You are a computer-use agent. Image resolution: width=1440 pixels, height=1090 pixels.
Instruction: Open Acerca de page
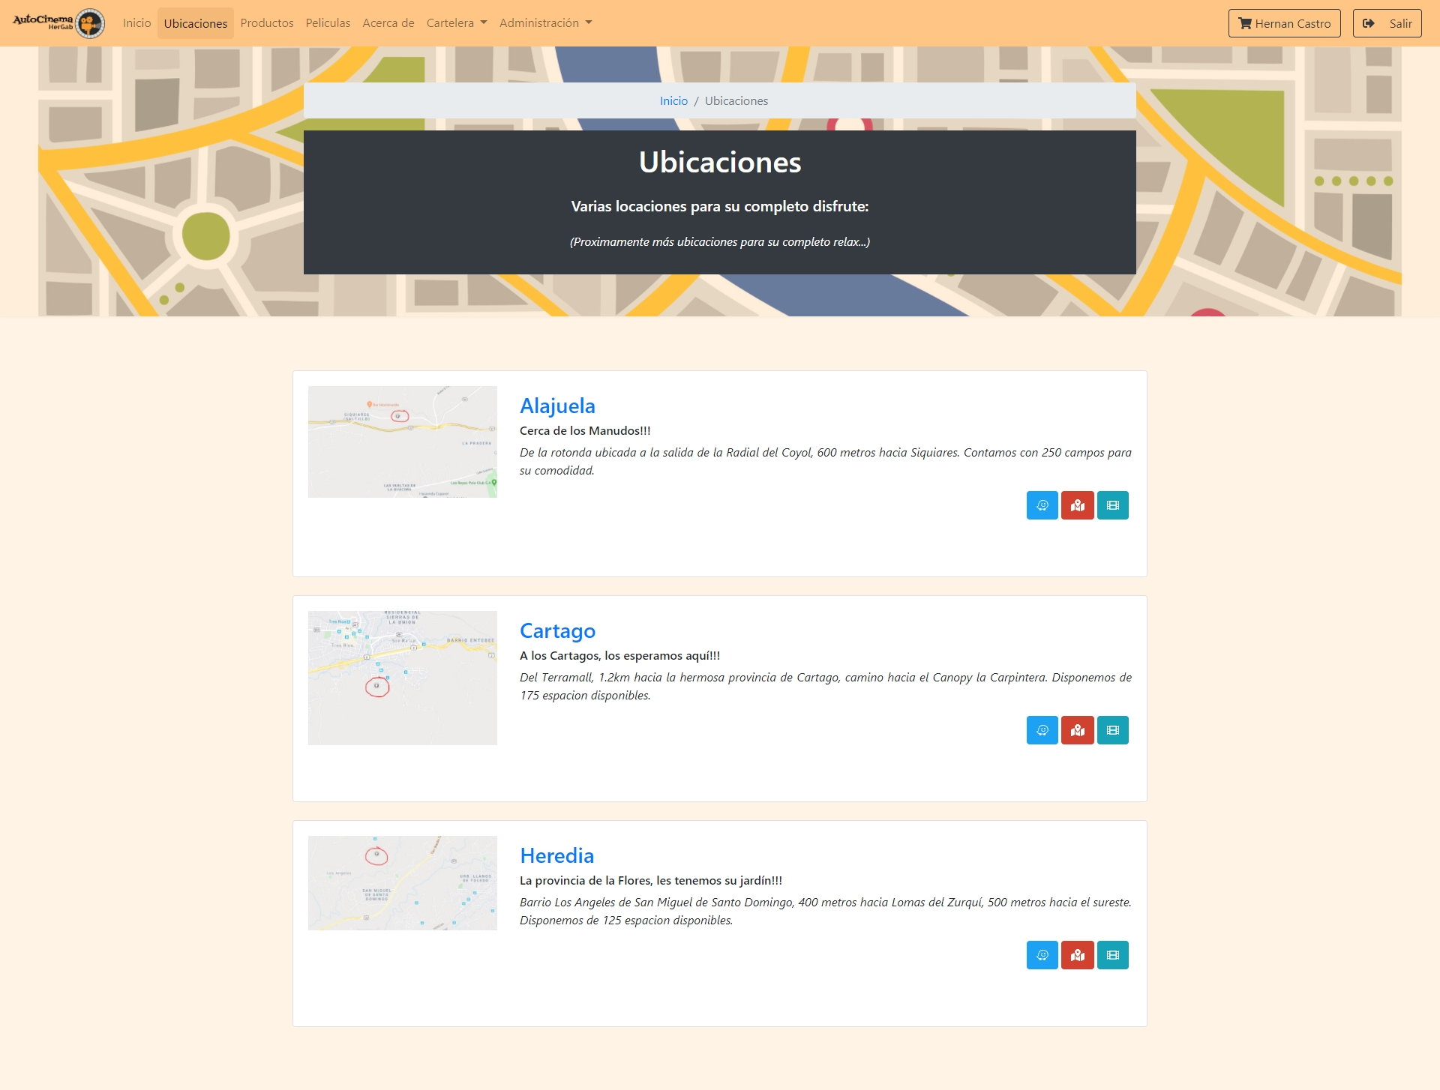point(388,23)
